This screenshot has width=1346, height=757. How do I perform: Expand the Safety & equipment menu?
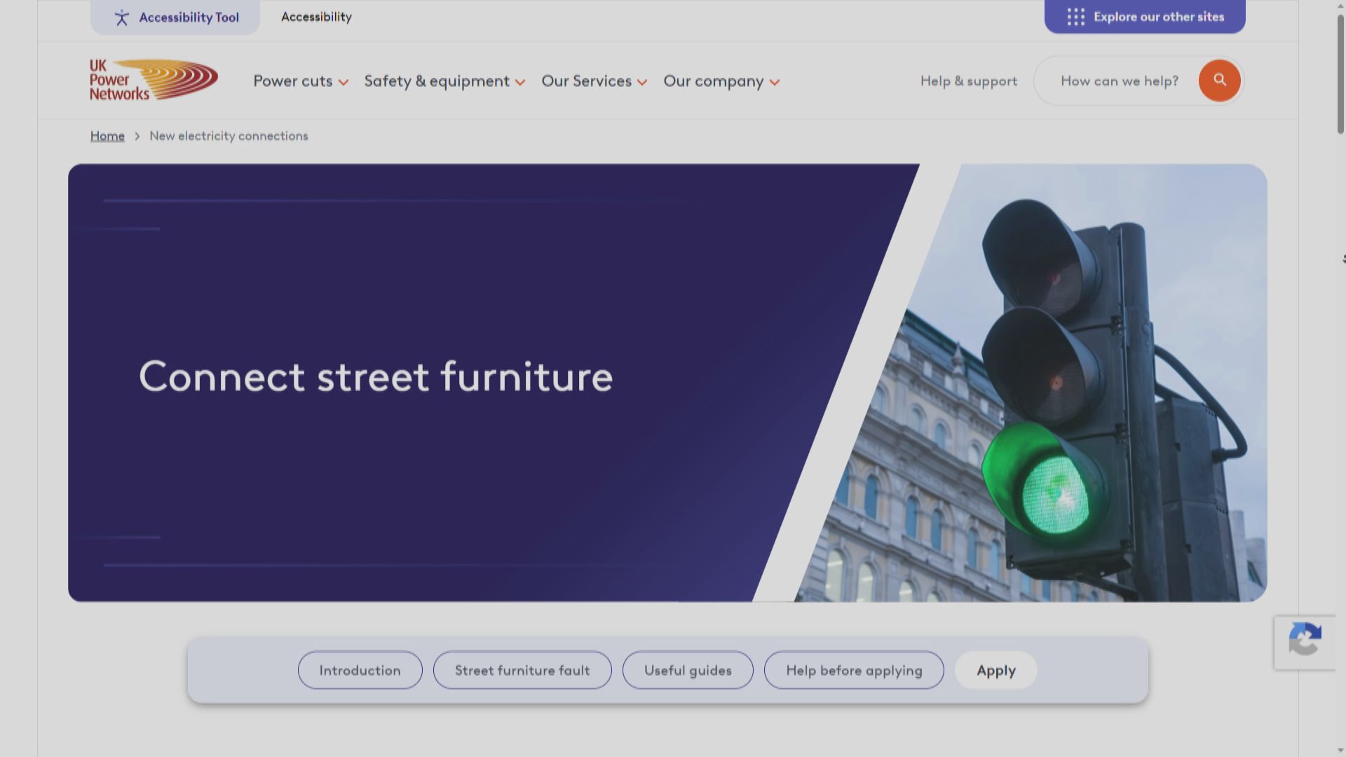pos(444,81)
